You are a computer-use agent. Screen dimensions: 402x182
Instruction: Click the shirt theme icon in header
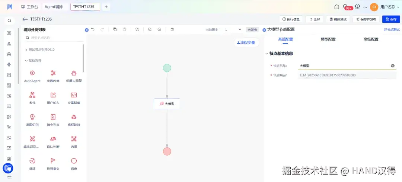click(x=357, y=7)
